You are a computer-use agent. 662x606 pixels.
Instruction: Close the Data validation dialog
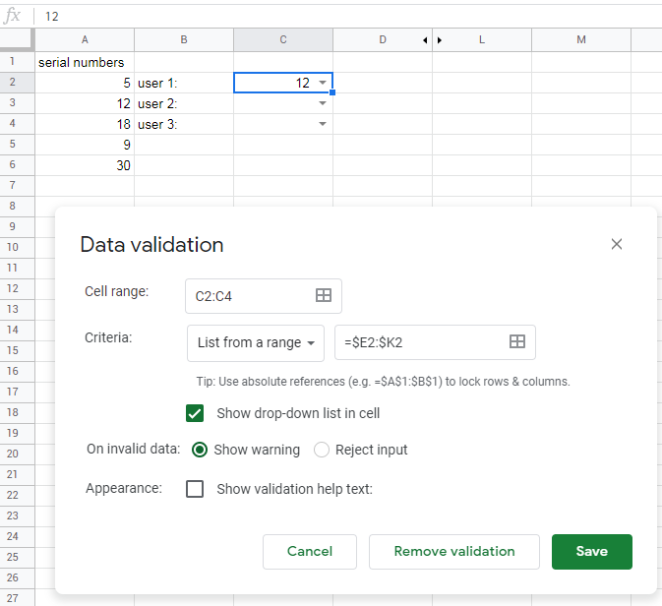coord(617,244)
